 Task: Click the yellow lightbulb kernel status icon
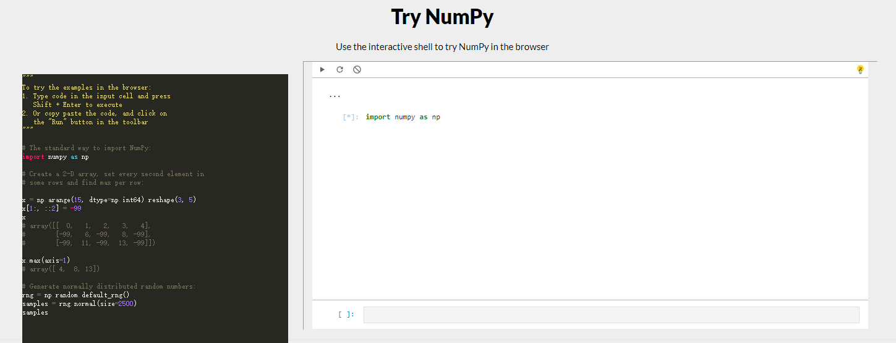point(860,70)
